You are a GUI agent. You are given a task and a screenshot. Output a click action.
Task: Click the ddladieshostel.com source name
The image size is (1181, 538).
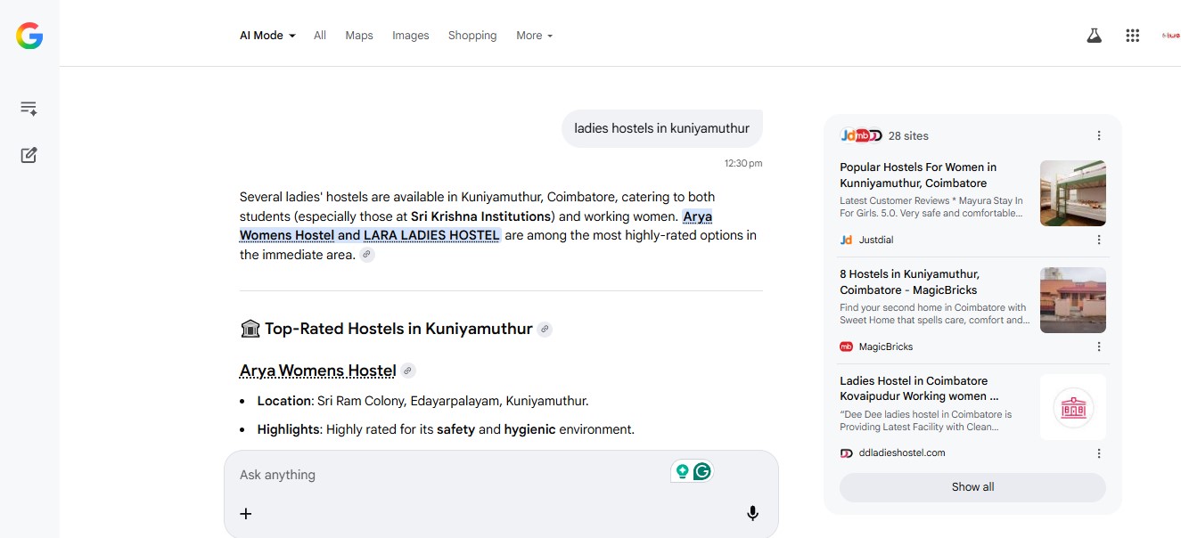[902, 453]
